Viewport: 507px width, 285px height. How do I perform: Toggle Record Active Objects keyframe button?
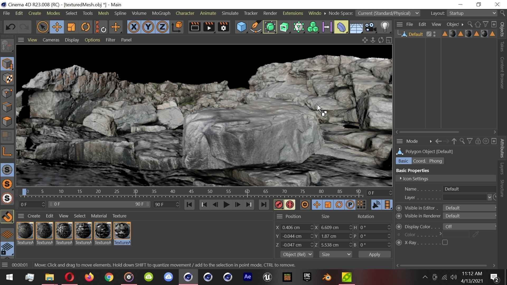(279, 205)
